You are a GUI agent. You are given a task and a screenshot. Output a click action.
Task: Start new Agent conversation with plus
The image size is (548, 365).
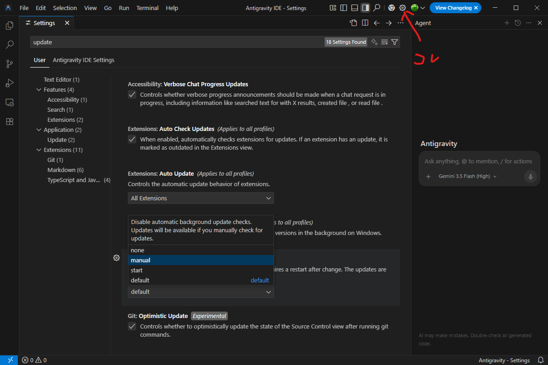click(506, 23)
